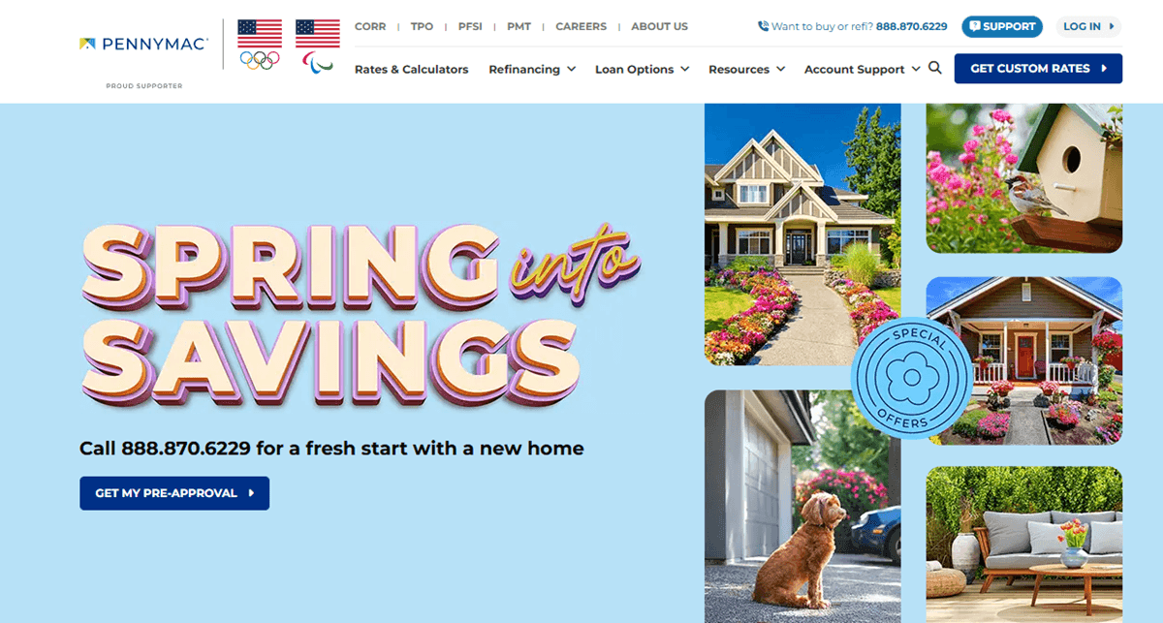The image size is (1163, 623).
Task: Click the dog in driveway photo
Action: (x=802, y=506)
